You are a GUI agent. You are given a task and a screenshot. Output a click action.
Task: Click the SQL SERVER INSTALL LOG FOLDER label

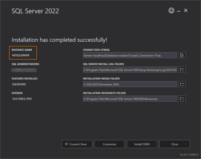pyautogui.click(x=103, y=64)
